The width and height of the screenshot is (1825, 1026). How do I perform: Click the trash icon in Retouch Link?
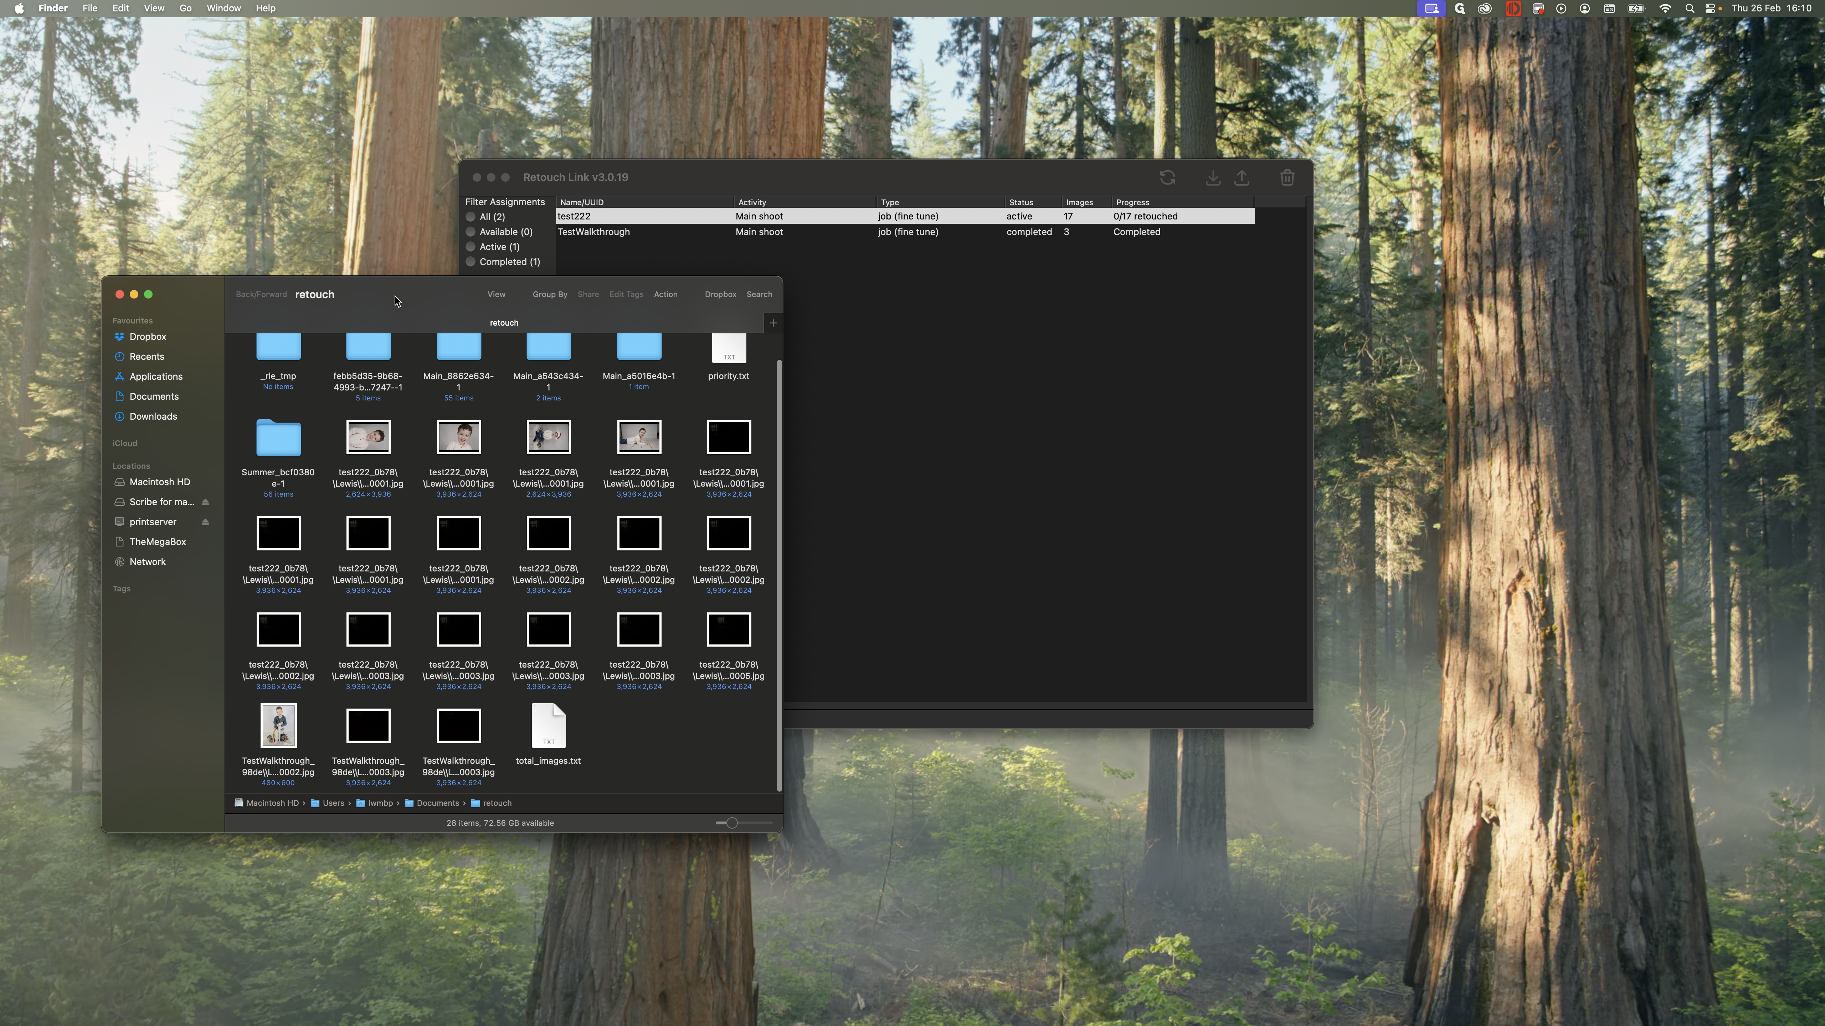point(1287,178)
